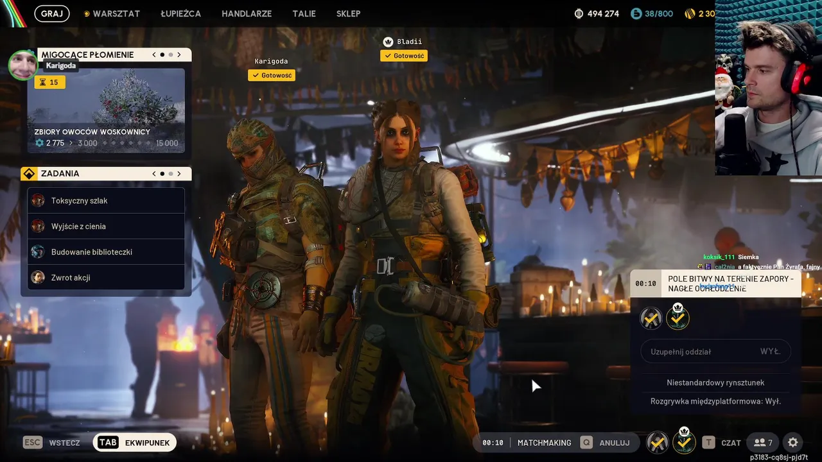Open TAB Ekwipunek inventory

pyautogui.click(x=135, y=443)
